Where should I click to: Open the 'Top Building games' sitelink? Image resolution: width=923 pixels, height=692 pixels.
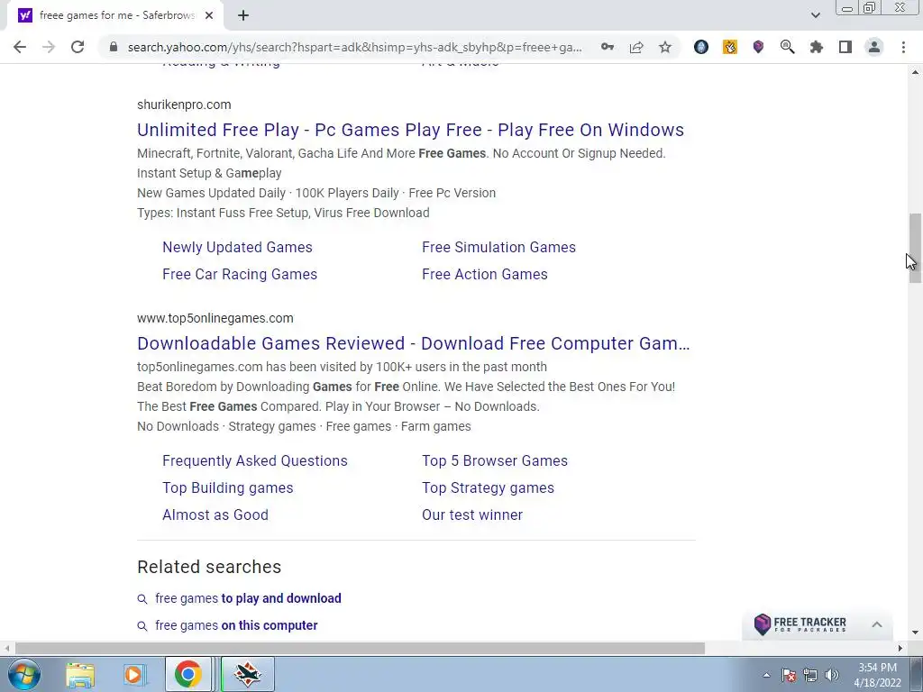click(228, 487)
